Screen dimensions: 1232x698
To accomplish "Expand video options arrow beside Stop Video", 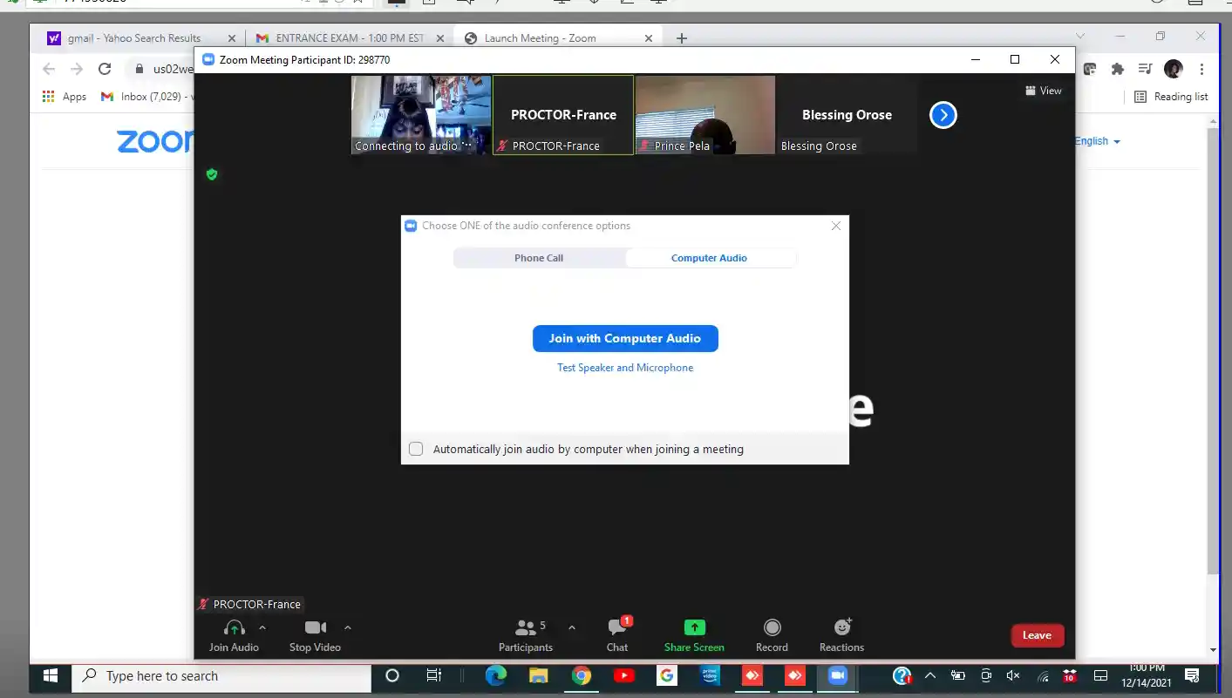I will coord(348,627).
